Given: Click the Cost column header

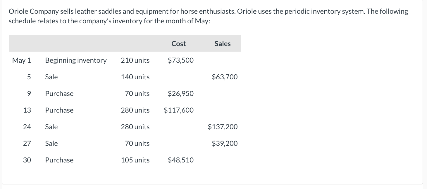Looking at the screenshot, I should pyautogui.click(x=178, y=44).
